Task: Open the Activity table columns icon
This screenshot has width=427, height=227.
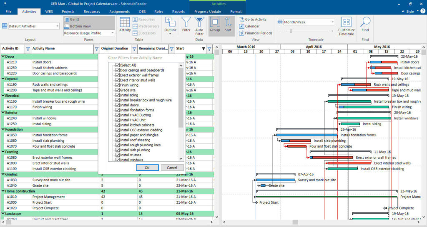Action: pos(125,22)
